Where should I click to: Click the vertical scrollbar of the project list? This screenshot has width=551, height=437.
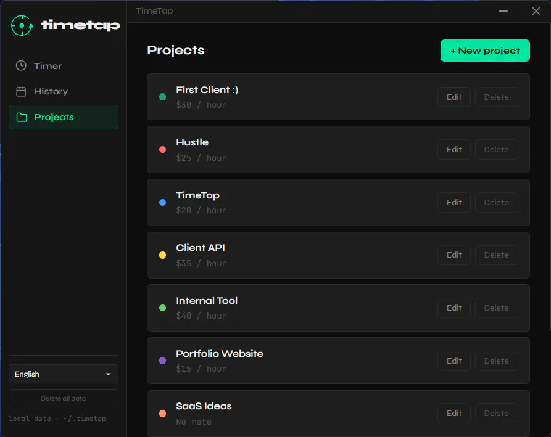coord(550,177)
